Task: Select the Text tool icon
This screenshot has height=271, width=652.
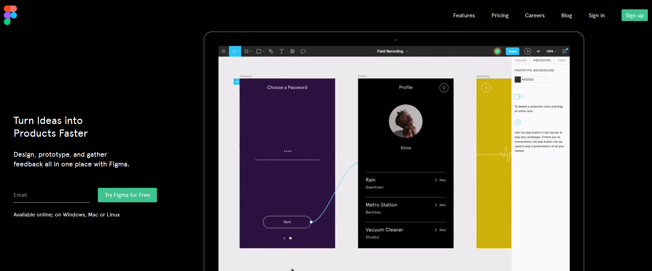Action: [281, 51]
